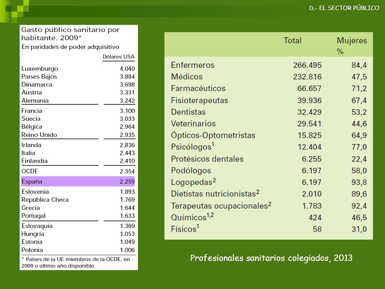Select the 'Eslovaquia' row label
385x289 pixels.
(37, 226)
